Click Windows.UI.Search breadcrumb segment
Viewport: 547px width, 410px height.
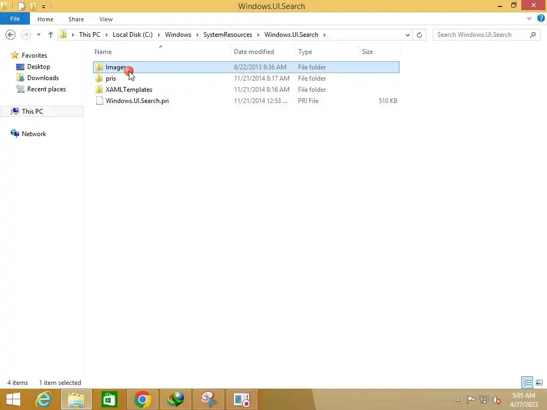291,35
